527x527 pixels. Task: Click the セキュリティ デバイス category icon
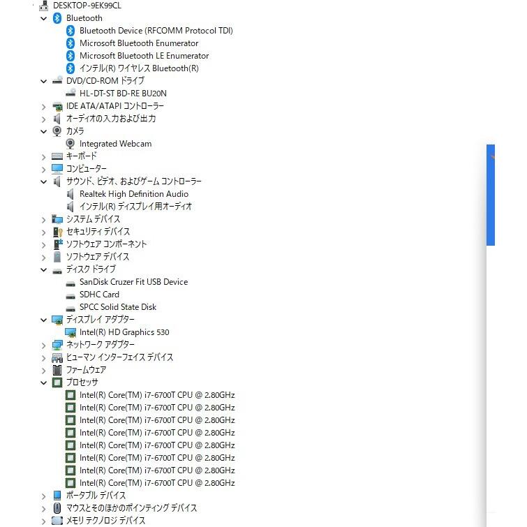(57, 232)
